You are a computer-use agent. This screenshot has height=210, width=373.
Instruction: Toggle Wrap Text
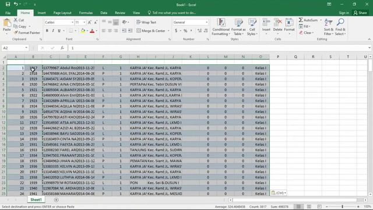(146, 22)
